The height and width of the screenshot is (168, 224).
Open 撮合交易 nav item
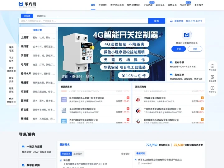[x=172, y=5]
